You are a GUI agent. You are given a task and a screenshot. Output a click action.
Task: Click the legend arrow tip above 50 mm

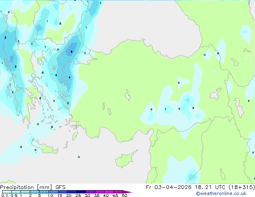click(x=127, y=192)
